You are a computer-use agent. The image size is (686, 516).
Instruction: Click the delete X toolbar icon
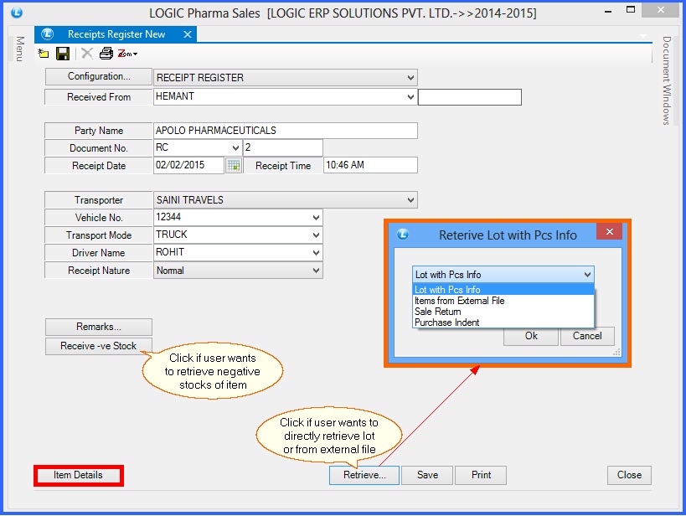[86, 54]
